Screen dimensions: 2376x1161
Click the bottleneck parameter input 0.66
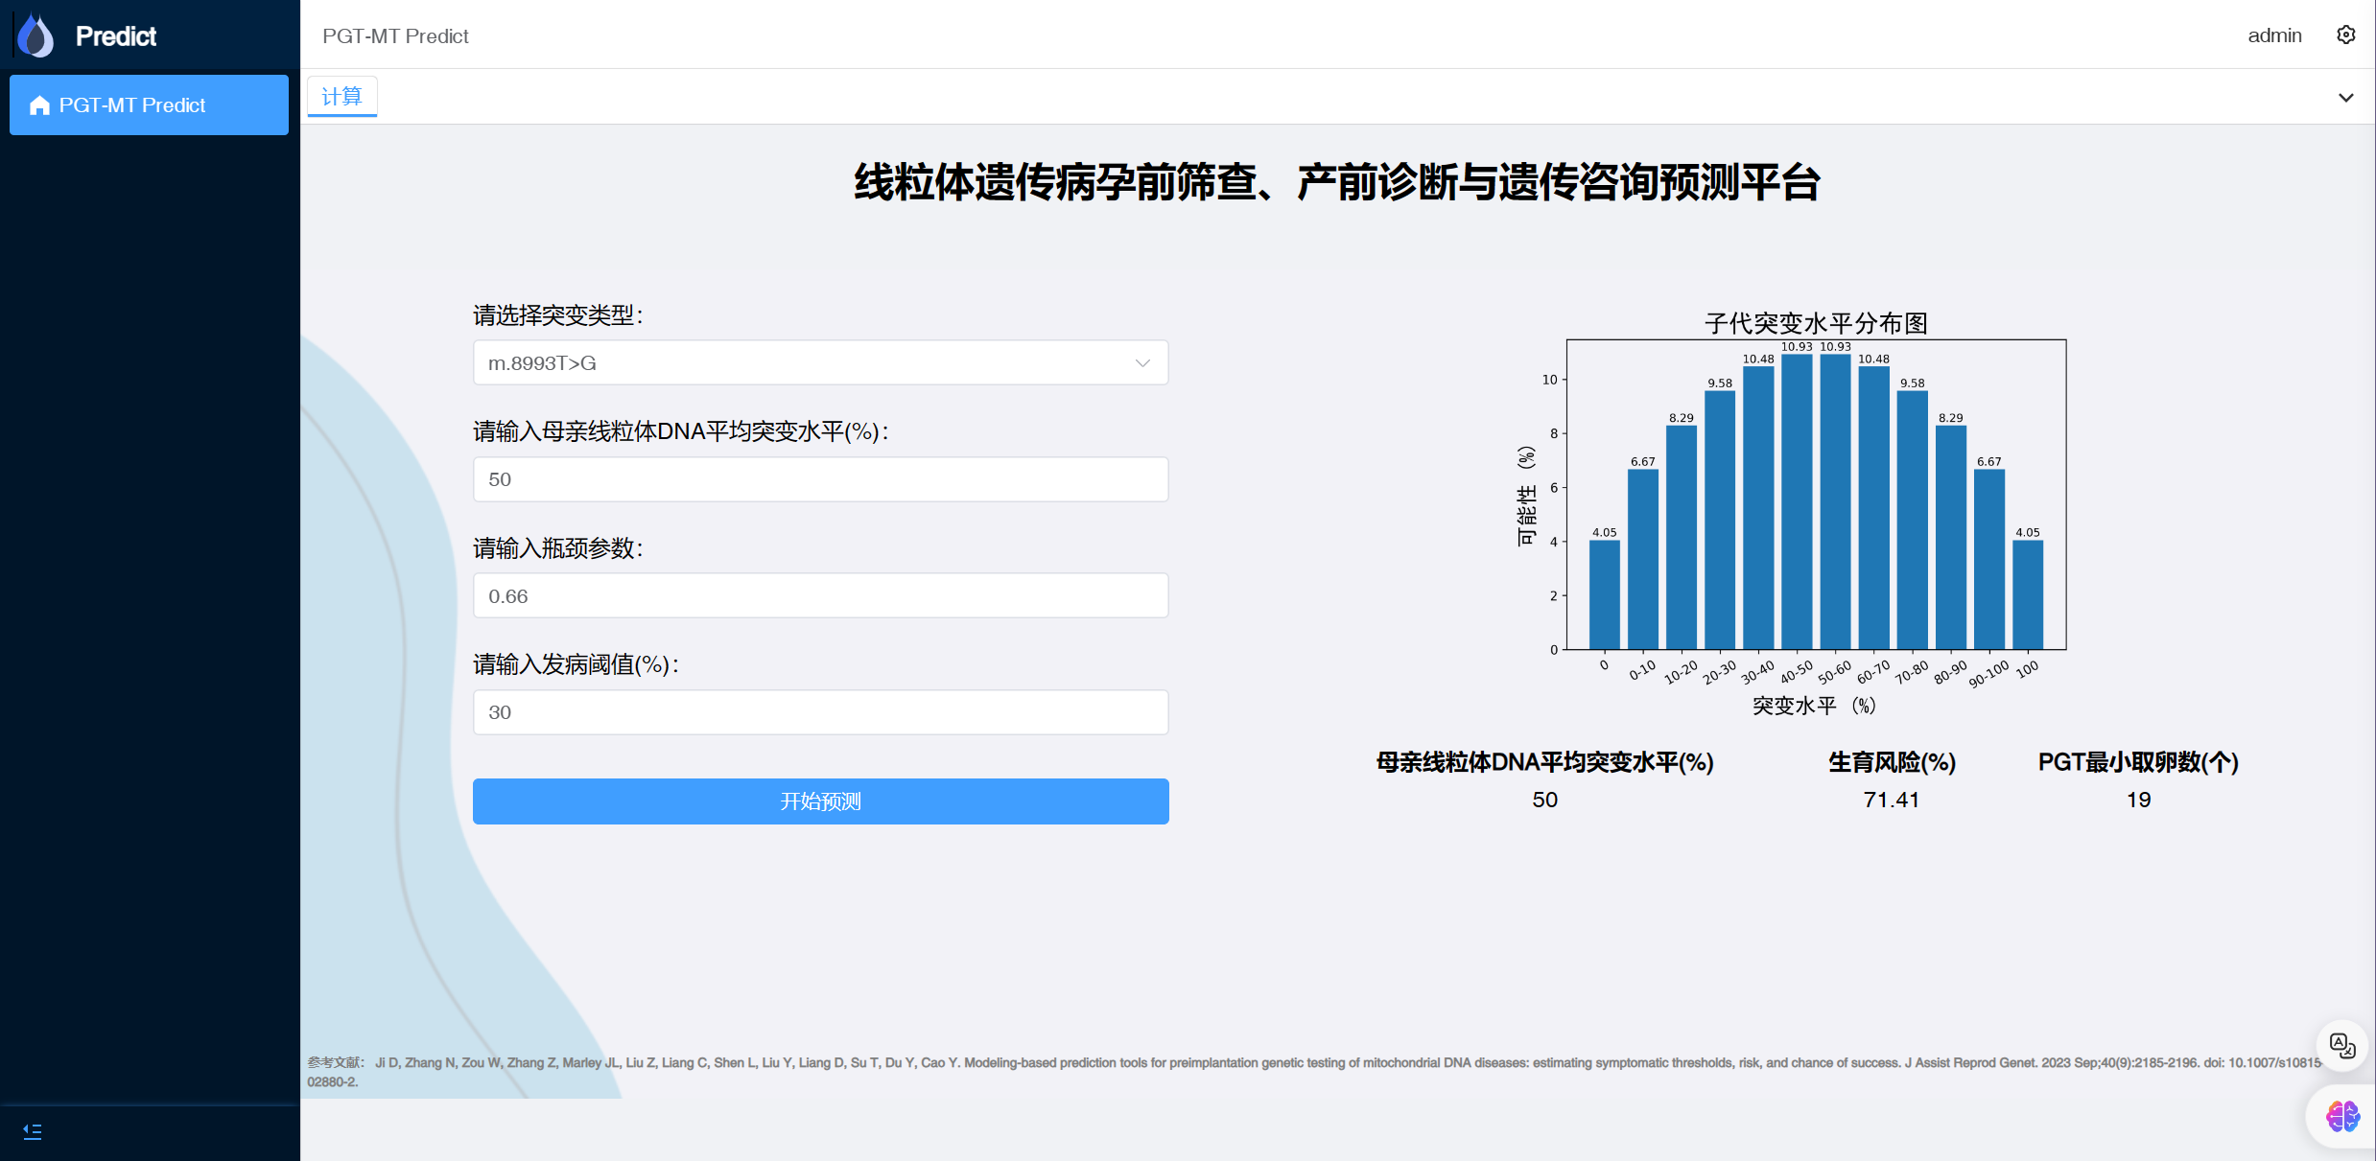(x=820, y=596)
